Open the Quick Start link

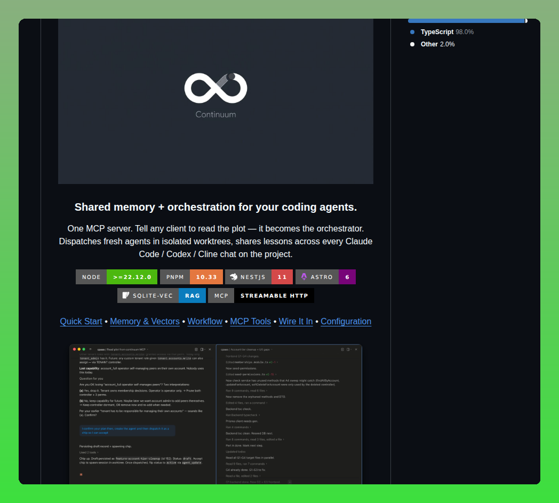point(81,321)
